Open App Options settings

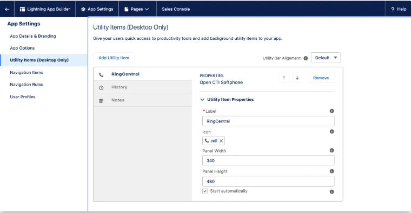click(22, 48)
